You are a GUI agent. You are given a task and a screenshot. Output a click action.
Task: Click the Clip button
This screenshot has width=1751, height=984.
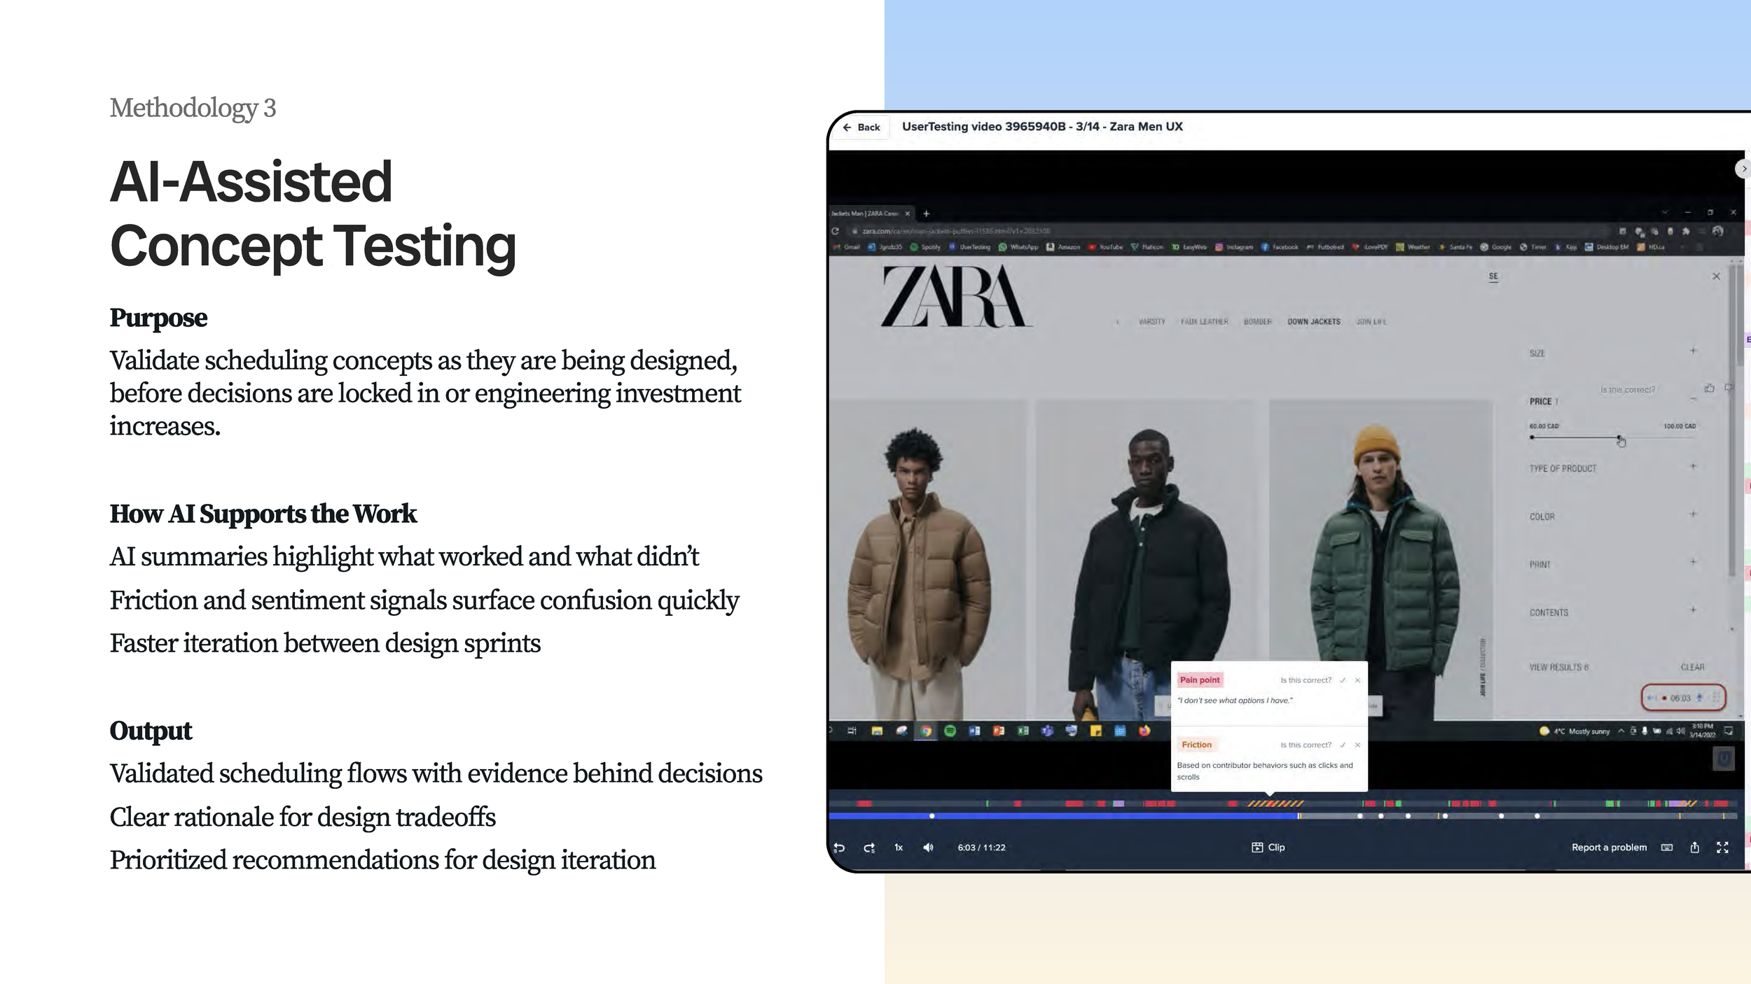pos(1268,847)
